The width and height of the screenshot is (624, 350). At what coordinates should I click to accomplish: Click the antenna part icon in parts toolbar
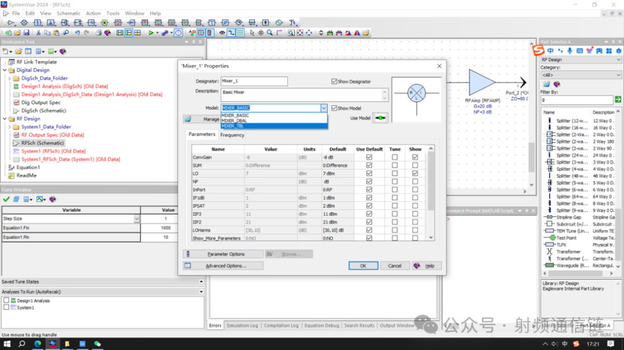pos(292,22)
